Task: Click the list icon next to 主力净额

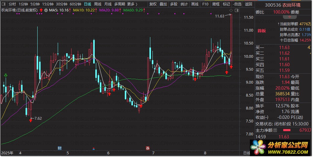Action: click(x=275, y=130)
